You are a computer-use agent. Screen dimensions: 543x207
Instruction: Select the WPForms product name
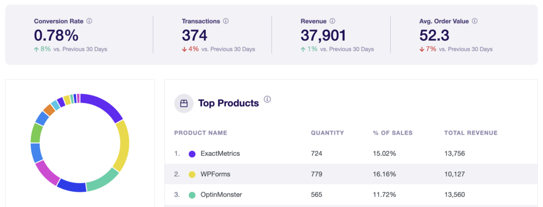click(215, 174)
